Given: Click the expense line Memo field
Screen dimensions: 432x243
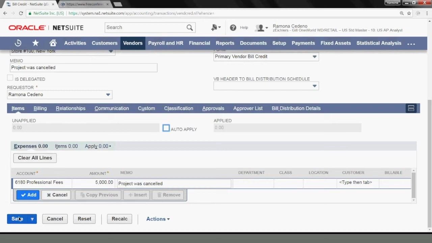Looking at the screenshot, I should point(174,184).
